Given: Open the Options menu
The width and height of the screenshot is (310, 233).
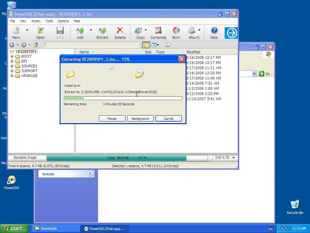Looking at the screenshot, I should [63, 21].
